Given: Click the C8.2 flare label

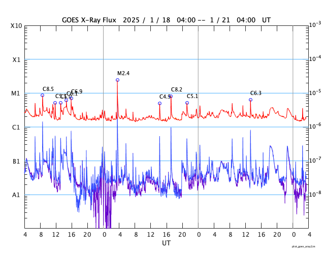Looking at the screenshot, I should coord(177,89).
